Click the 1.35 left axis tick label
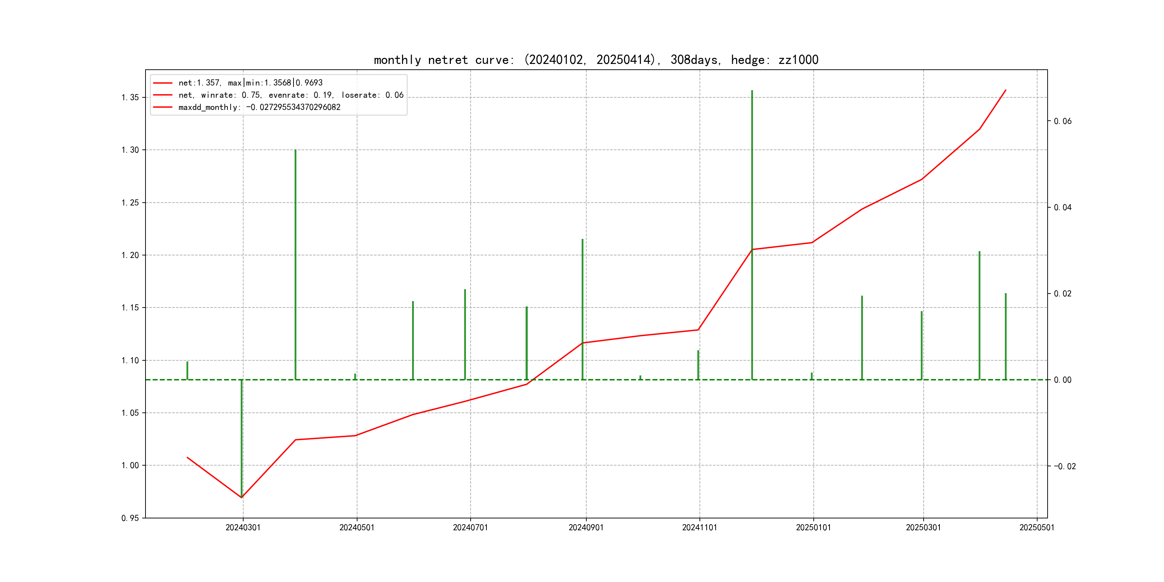1164x582 pixels. 130,98
